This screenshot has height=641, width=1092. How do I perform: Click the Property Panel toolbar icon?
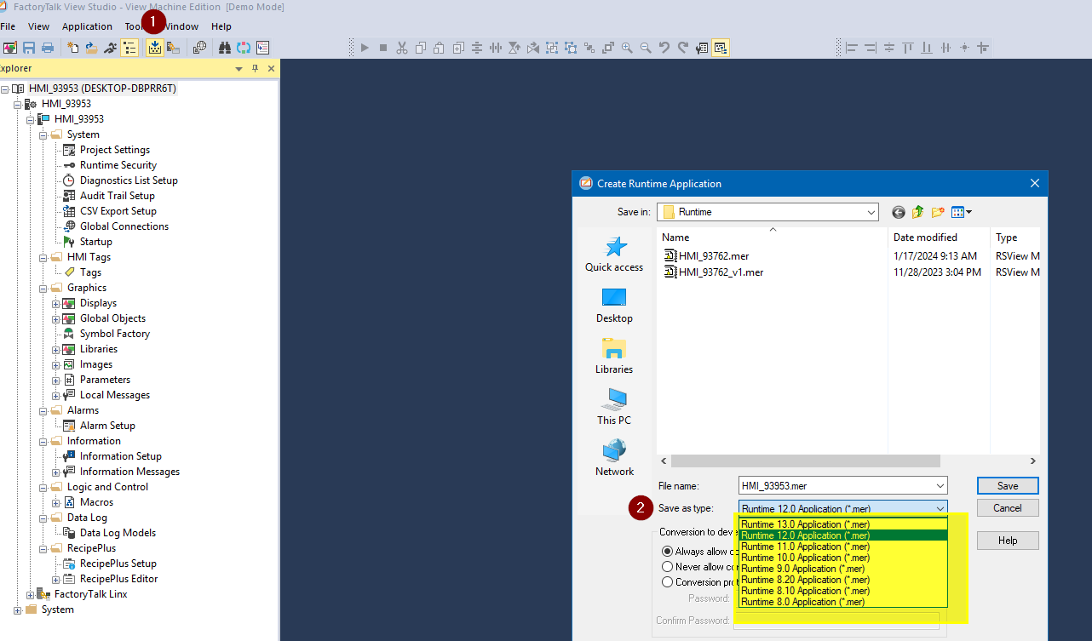tap(702, 48)
